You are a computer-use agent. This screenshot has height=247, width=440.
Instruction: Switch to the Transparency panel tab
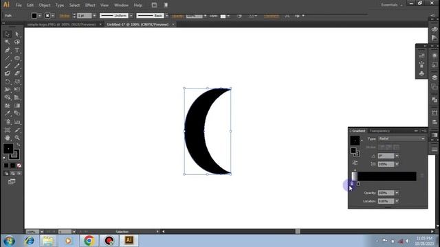(x=379, y=131)
